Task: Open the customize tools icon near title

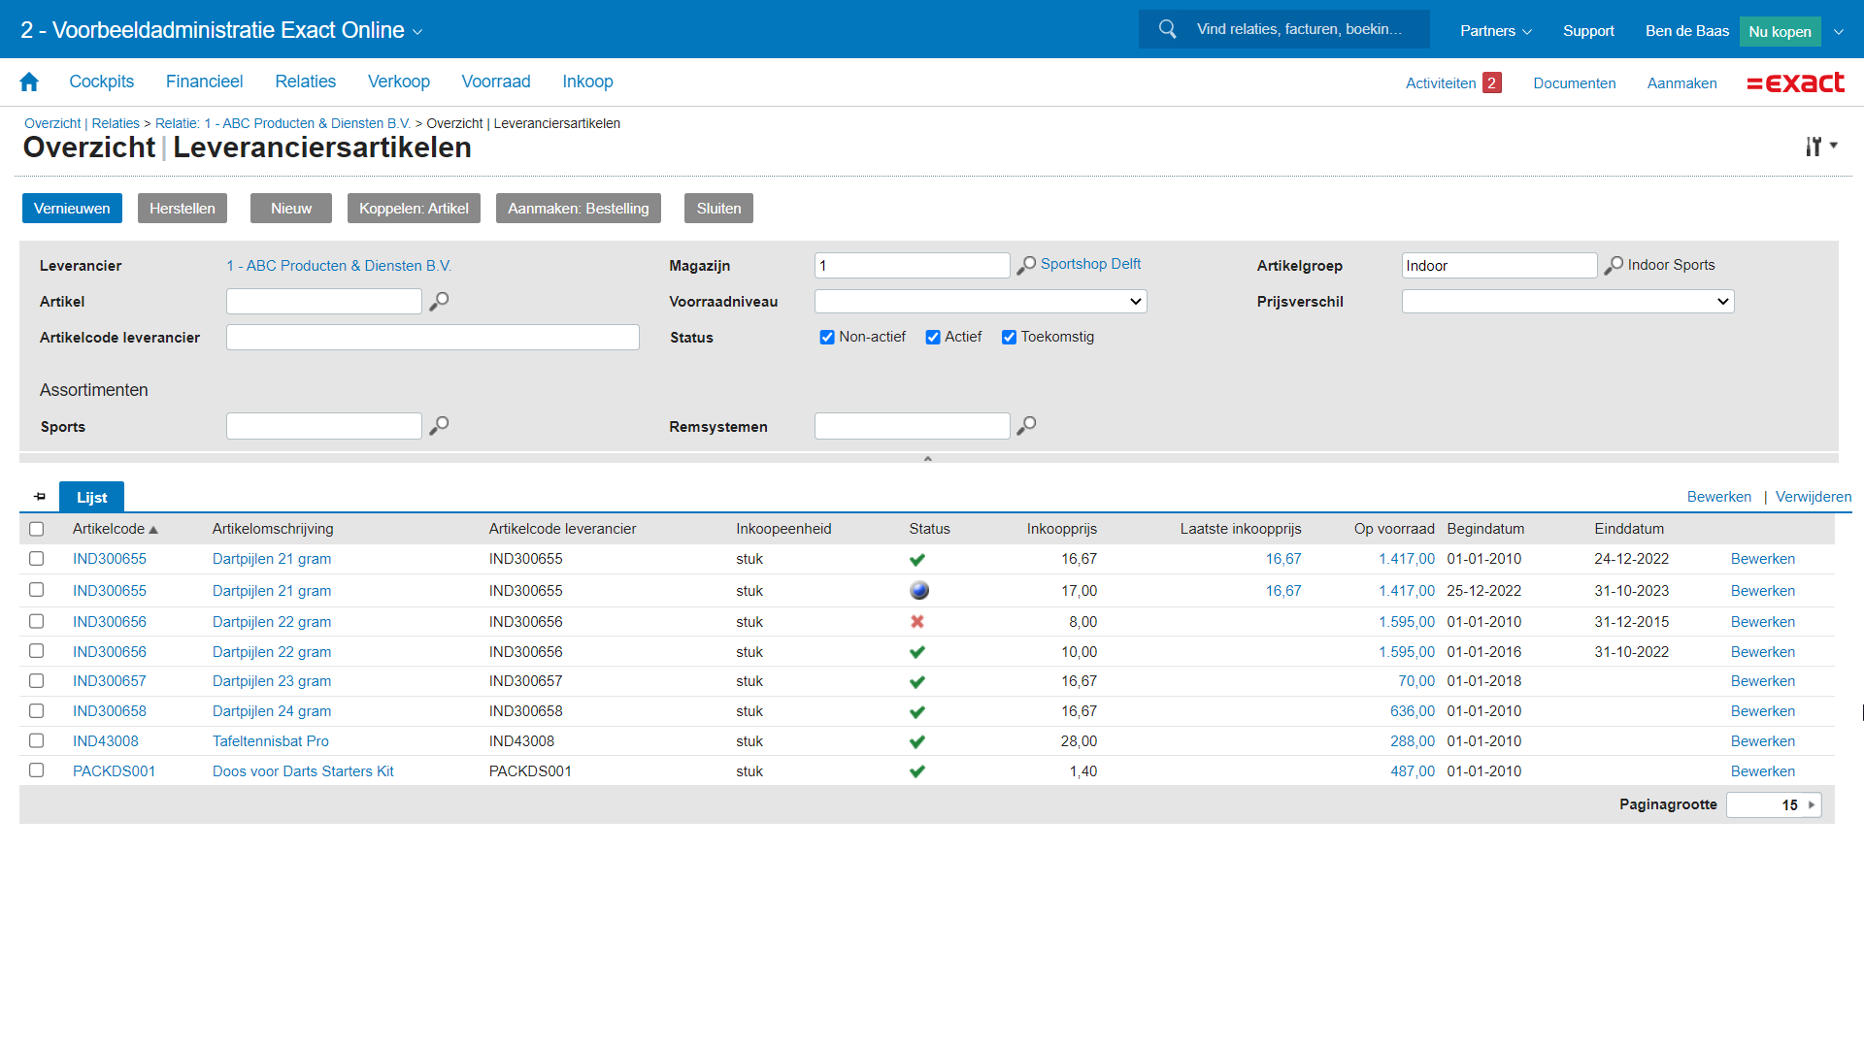Action: pyautogui.click(x=1813, y=147)
